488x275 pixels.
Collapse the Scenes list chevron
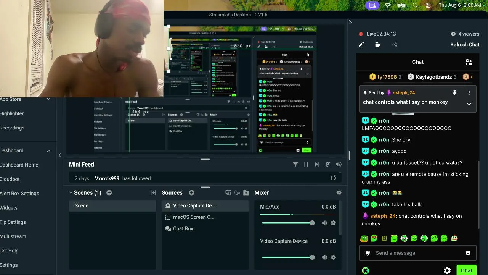[71, 192]
